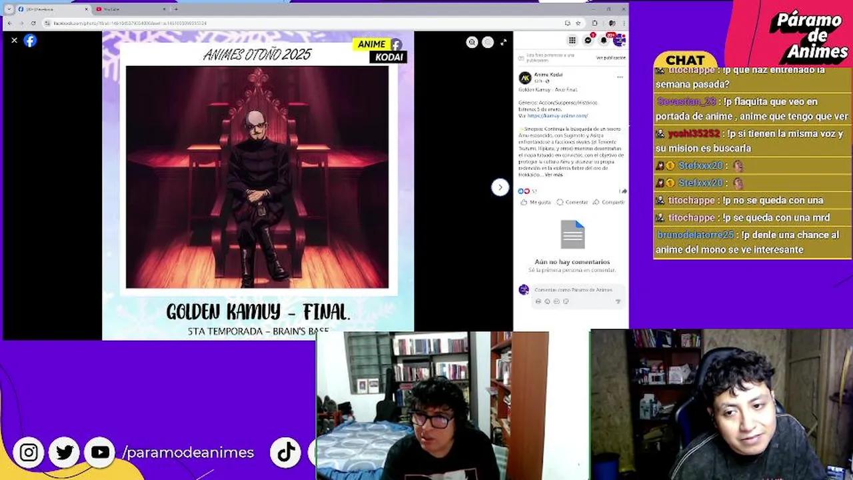Open post options three-dot menu
This screenshot has width=853, height=480.
click(x=620, y=77)
